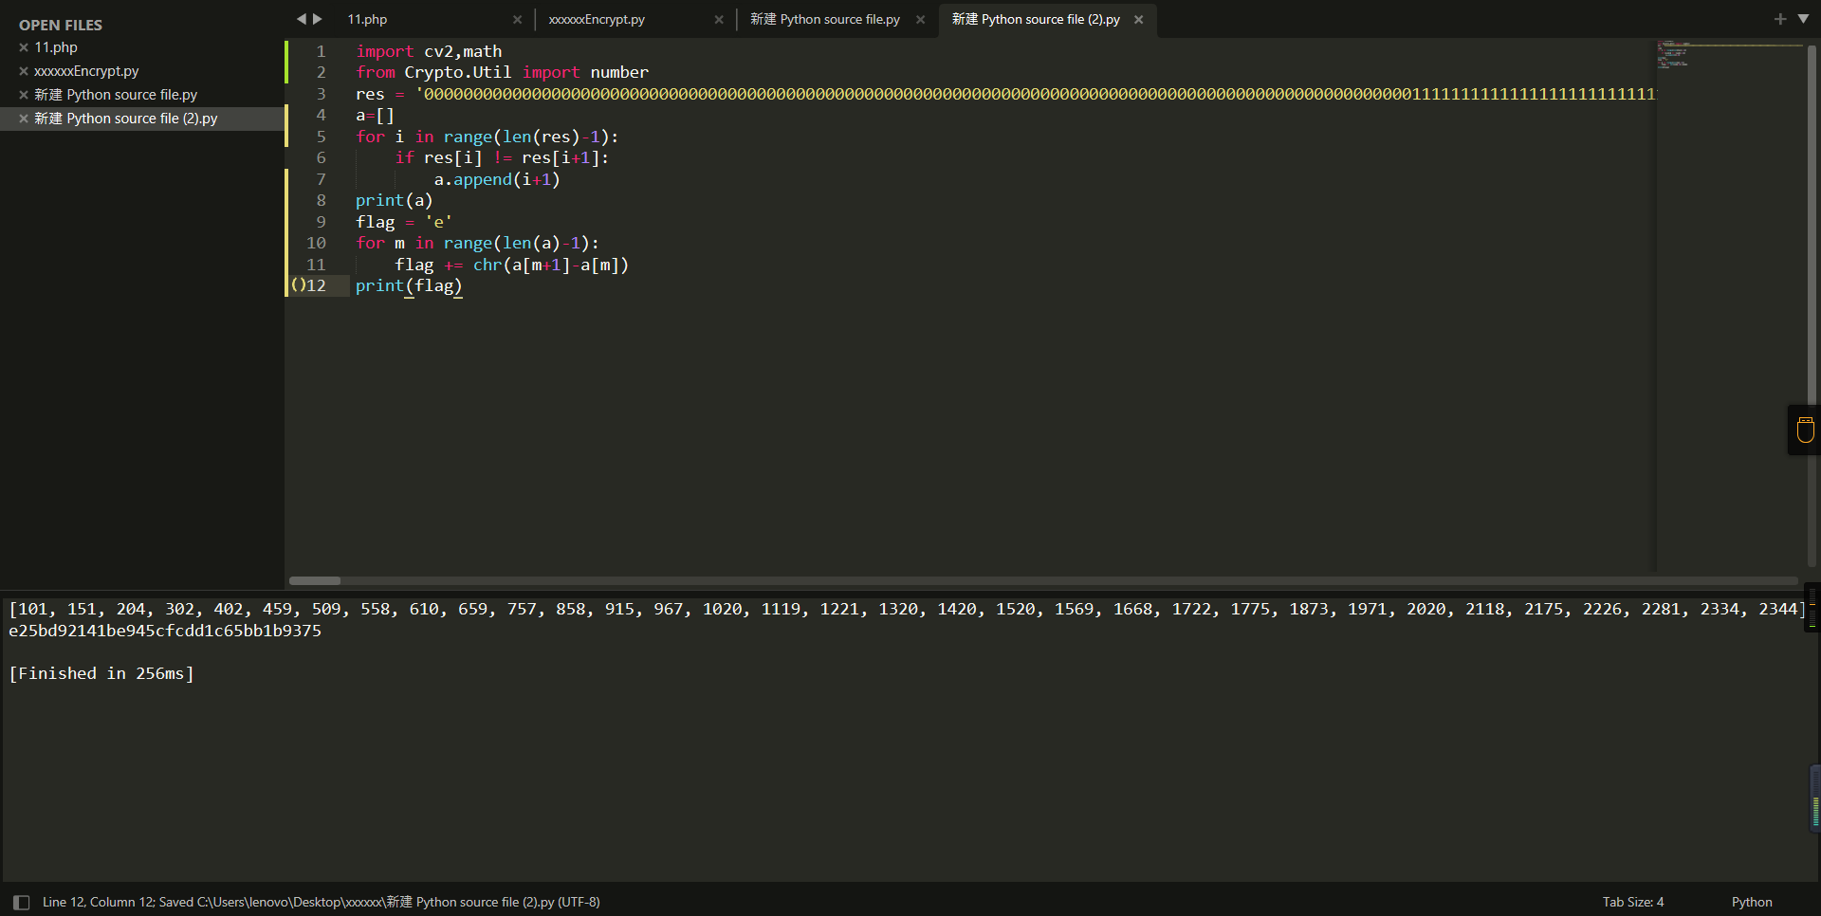This screenshot has height=916, width=1821.
Task: Click line number 12 in the gutter
Action: pyautogui.click(x=316, y=285)
